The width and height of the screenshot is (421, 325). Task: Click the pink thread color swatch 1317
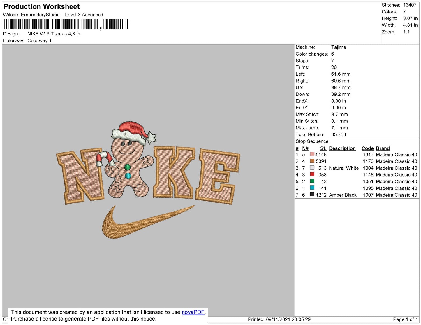coord(312,154)
